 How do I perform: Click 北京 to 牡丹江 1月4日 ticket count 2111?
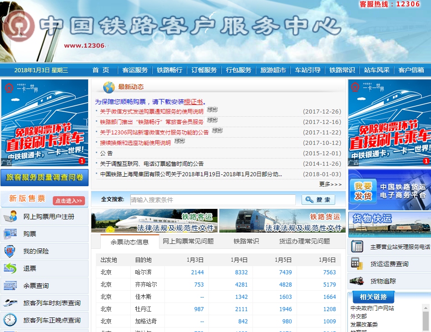pyautogui.click(x=241, y=309)
